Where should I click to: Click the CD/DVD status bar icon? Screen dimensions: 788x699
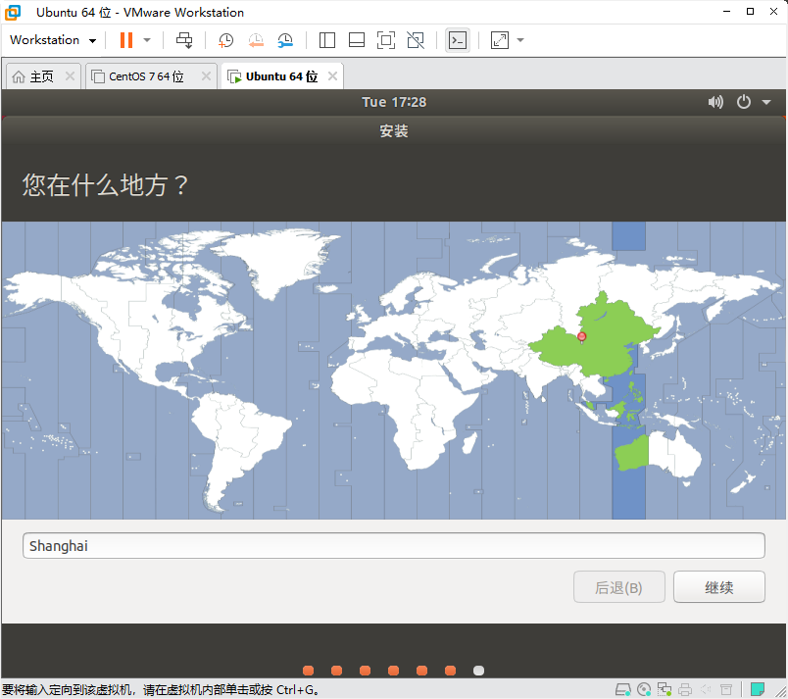(x=643, y=689)
